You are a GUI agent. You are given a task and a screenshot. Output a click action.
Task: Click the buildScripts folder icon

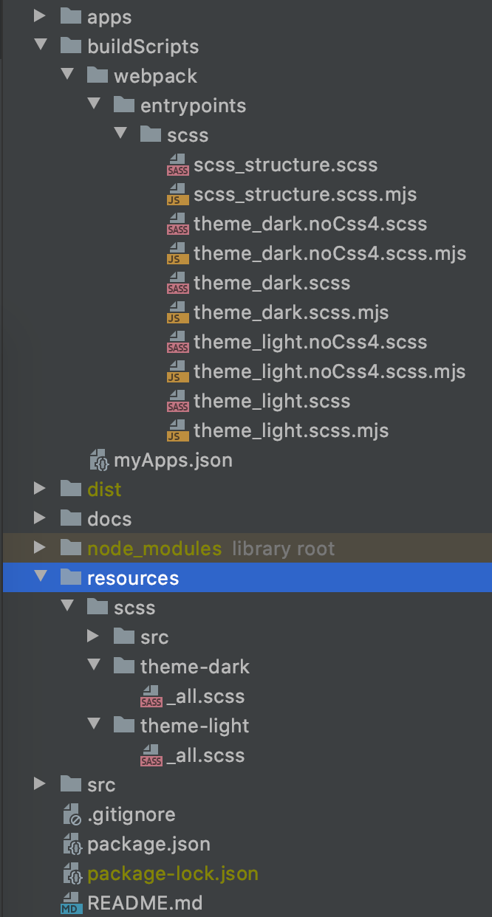[x=70, y=46]
